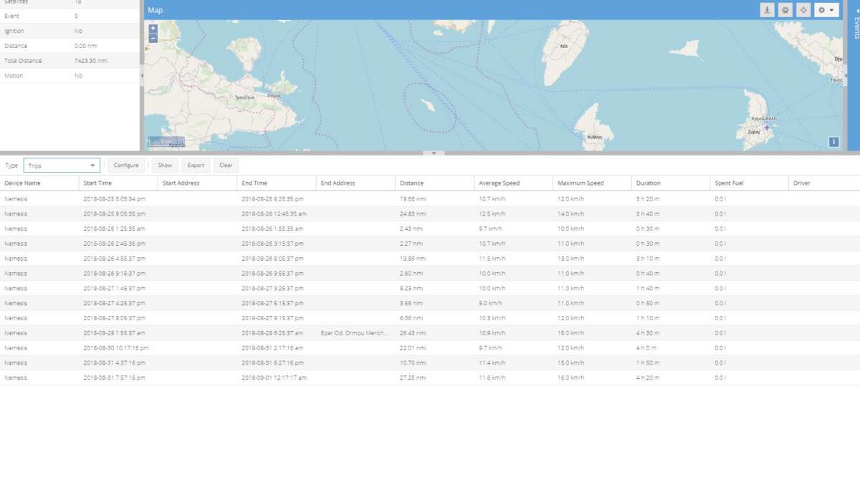Clear the report results

tap(226, 165)
